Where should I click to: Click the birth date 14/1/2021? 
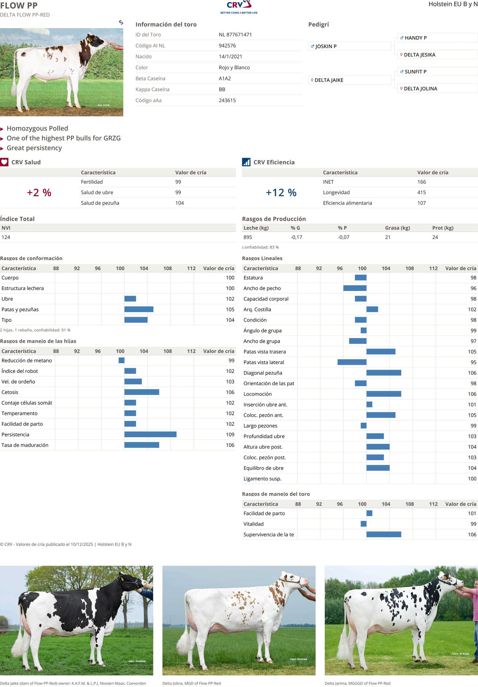point(230,56)
